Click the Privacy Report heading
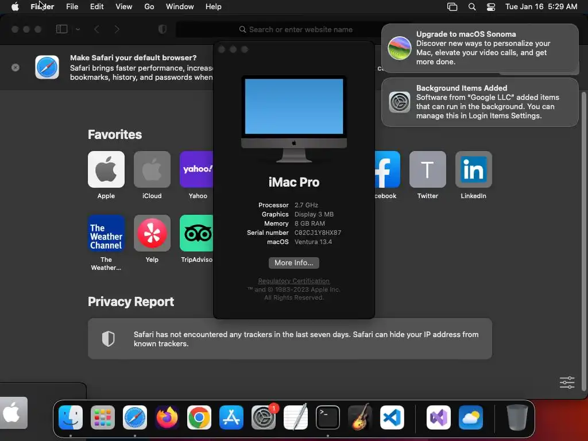 click(x=131, y=302)
